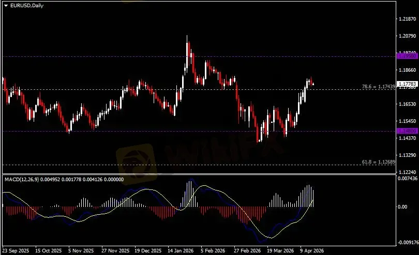Click the 1.15450 price axis label
The image size is (419, 255).
(x=407, y=121)
